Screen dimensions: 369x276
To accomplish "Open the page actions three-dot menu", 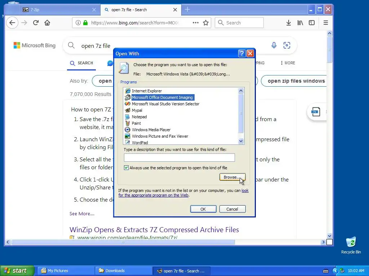I will click(196, 23).
